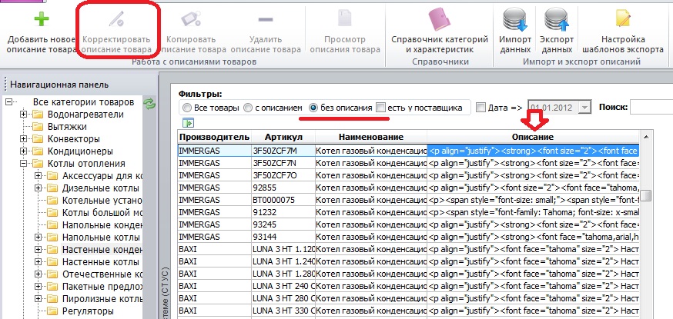Click the View product description document icon
673x319 pixels.
pyautogui.click(x=345, y=18)
